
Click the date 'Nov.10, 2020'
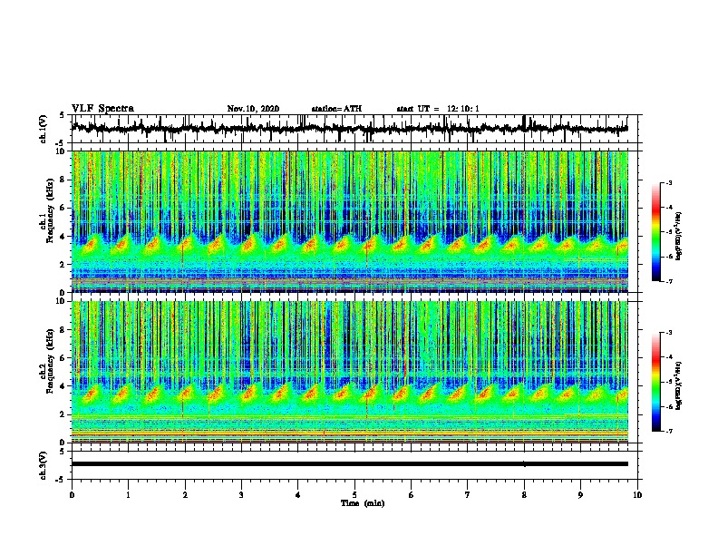coord(253,109)
